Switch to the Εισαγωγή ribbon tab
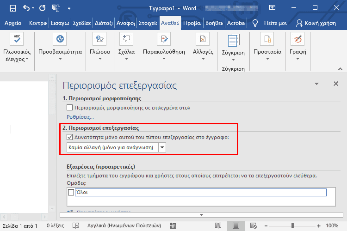The image size is (347, 231). pyautogui.click(x=60, y=23)
